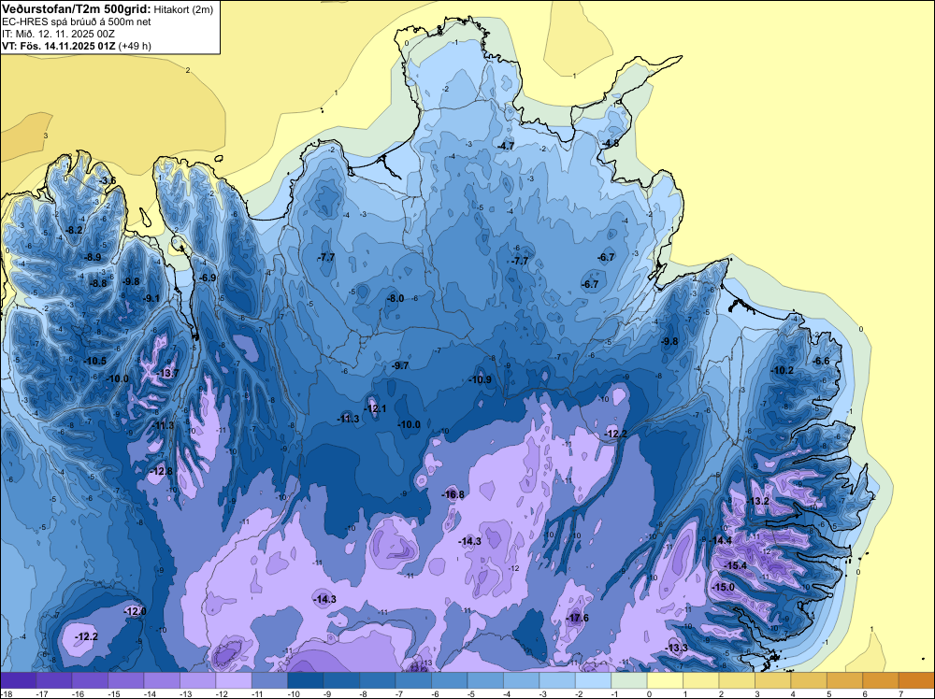Click the -13.7 temperature label
The width and height of the screenshot is (935, 699).
pos(167,373)
